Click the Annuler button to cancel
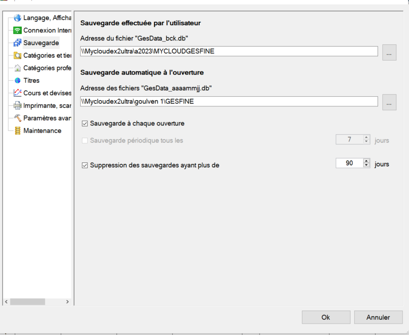 click(x=378, y=317)
